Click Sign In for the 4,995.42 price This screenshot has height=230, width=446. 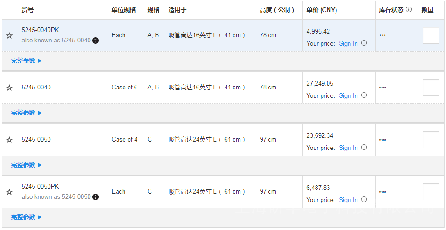point(348,43)
